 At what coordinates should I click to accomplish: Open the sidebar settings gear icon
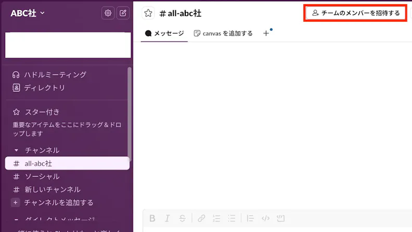108,13
